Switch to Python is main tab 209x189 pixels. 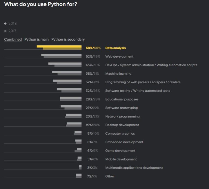(36, 39)
